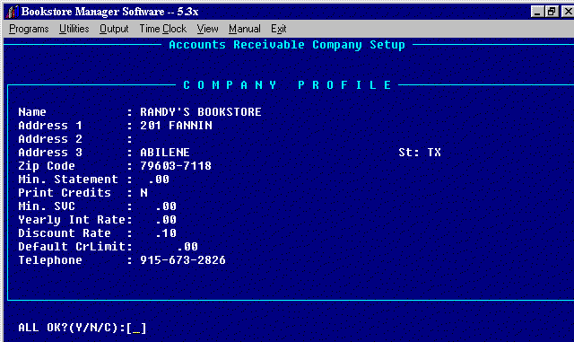Click the Address 3 value ABILENE

tap(165, 152)
